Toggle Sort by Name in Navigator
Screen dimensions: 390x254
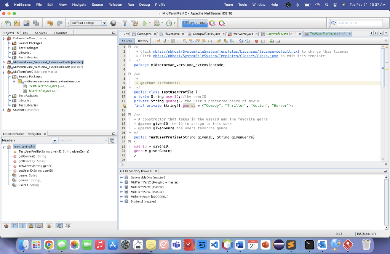(x=59, y=226)
